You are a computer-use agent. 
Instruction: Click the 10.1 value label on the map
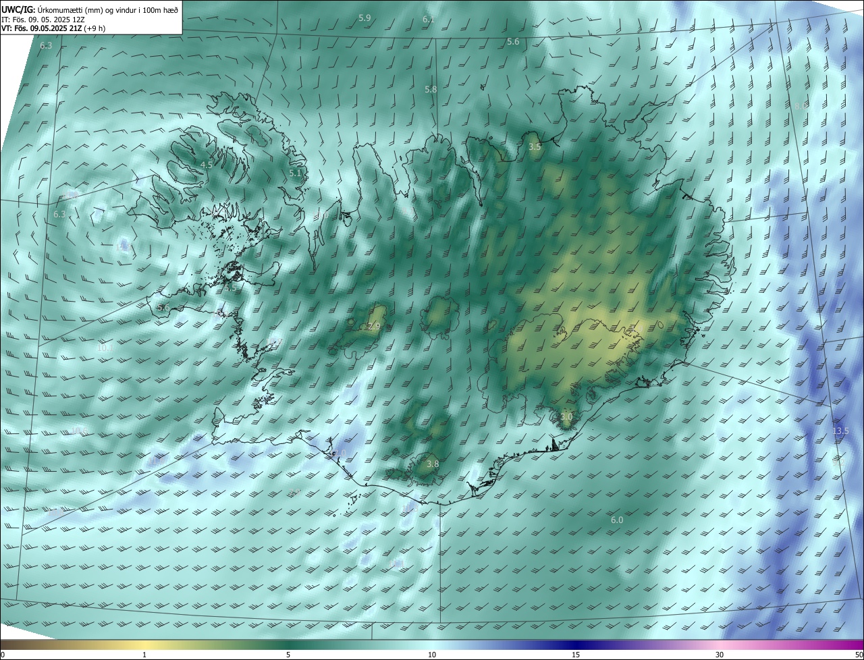point(105,348)
